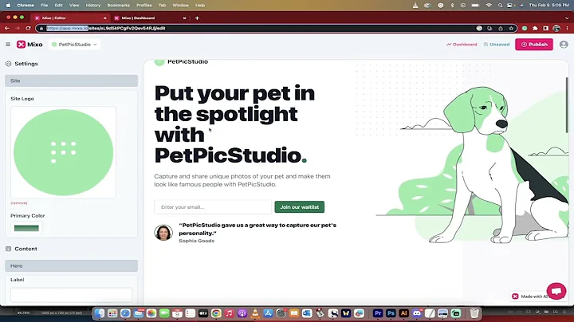This screenshot has height=322, width=574.
Task: Close the Mixo Dashboard tab
Action: pos(184,18)
